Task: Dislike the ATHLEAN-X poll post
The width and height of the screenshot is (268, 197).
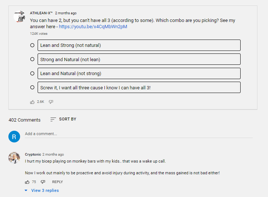Action: pos(51,102)
